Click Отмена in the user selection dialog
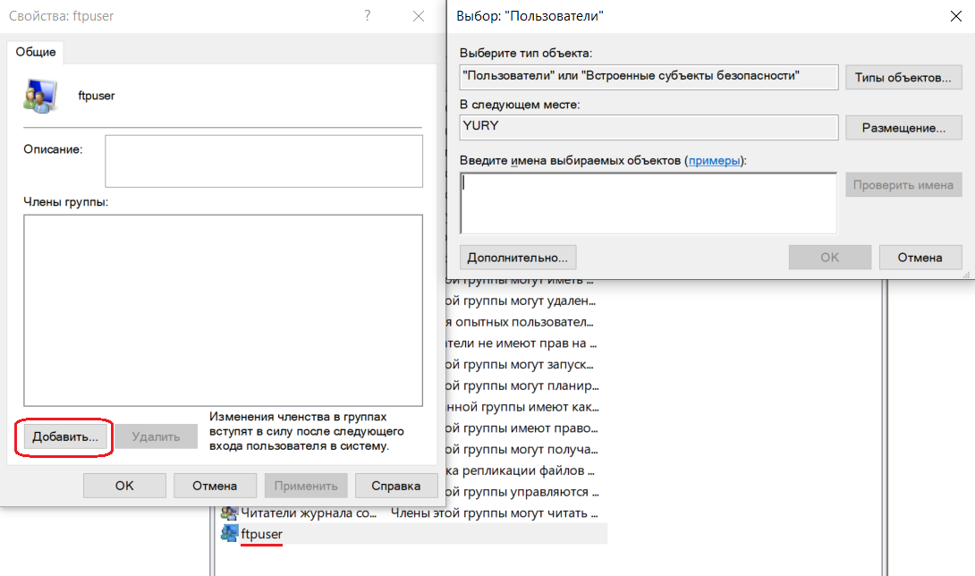 point(920,258)
